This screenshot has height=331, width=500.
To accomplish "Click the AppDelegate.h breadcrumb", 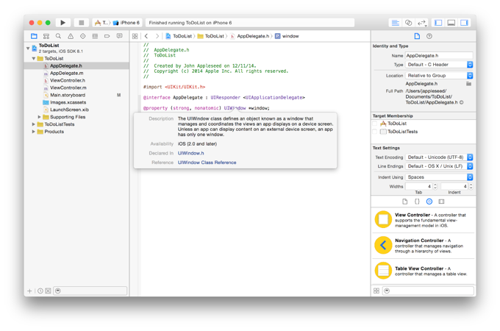I will 250,36.
